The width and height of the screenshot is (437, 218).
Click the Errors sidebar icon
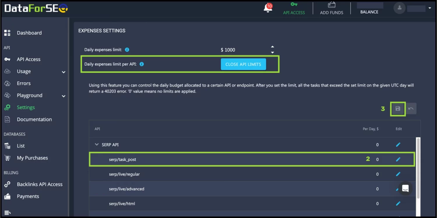(7, 83)
